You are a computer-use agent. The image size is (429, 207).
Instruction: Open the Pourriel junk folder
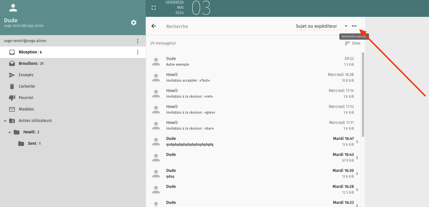click(x=26, y=98)
